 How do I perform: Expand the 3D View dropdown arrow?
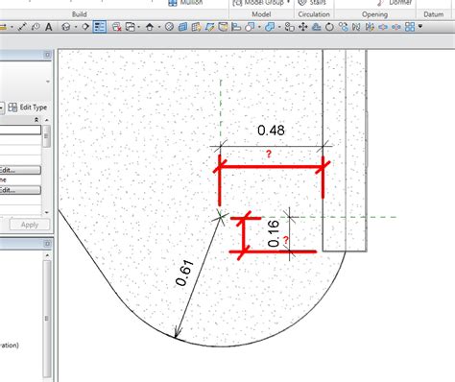pos(76,27)
